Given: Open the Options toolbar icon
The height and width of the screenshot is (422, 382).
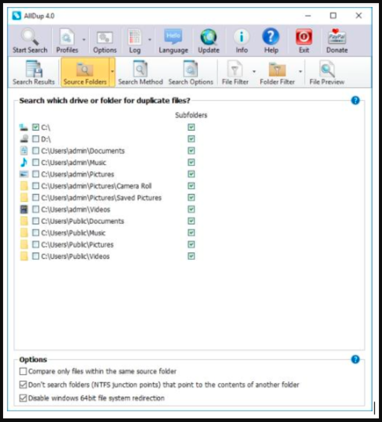Looking at the screenshot, I should click(x=105, y=37).
